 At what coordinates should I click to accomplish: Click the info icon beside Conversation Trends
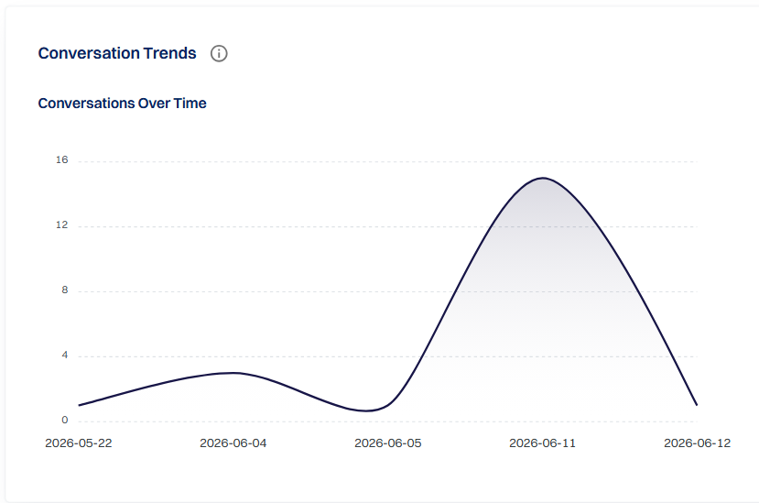click(x=219, y=53)
